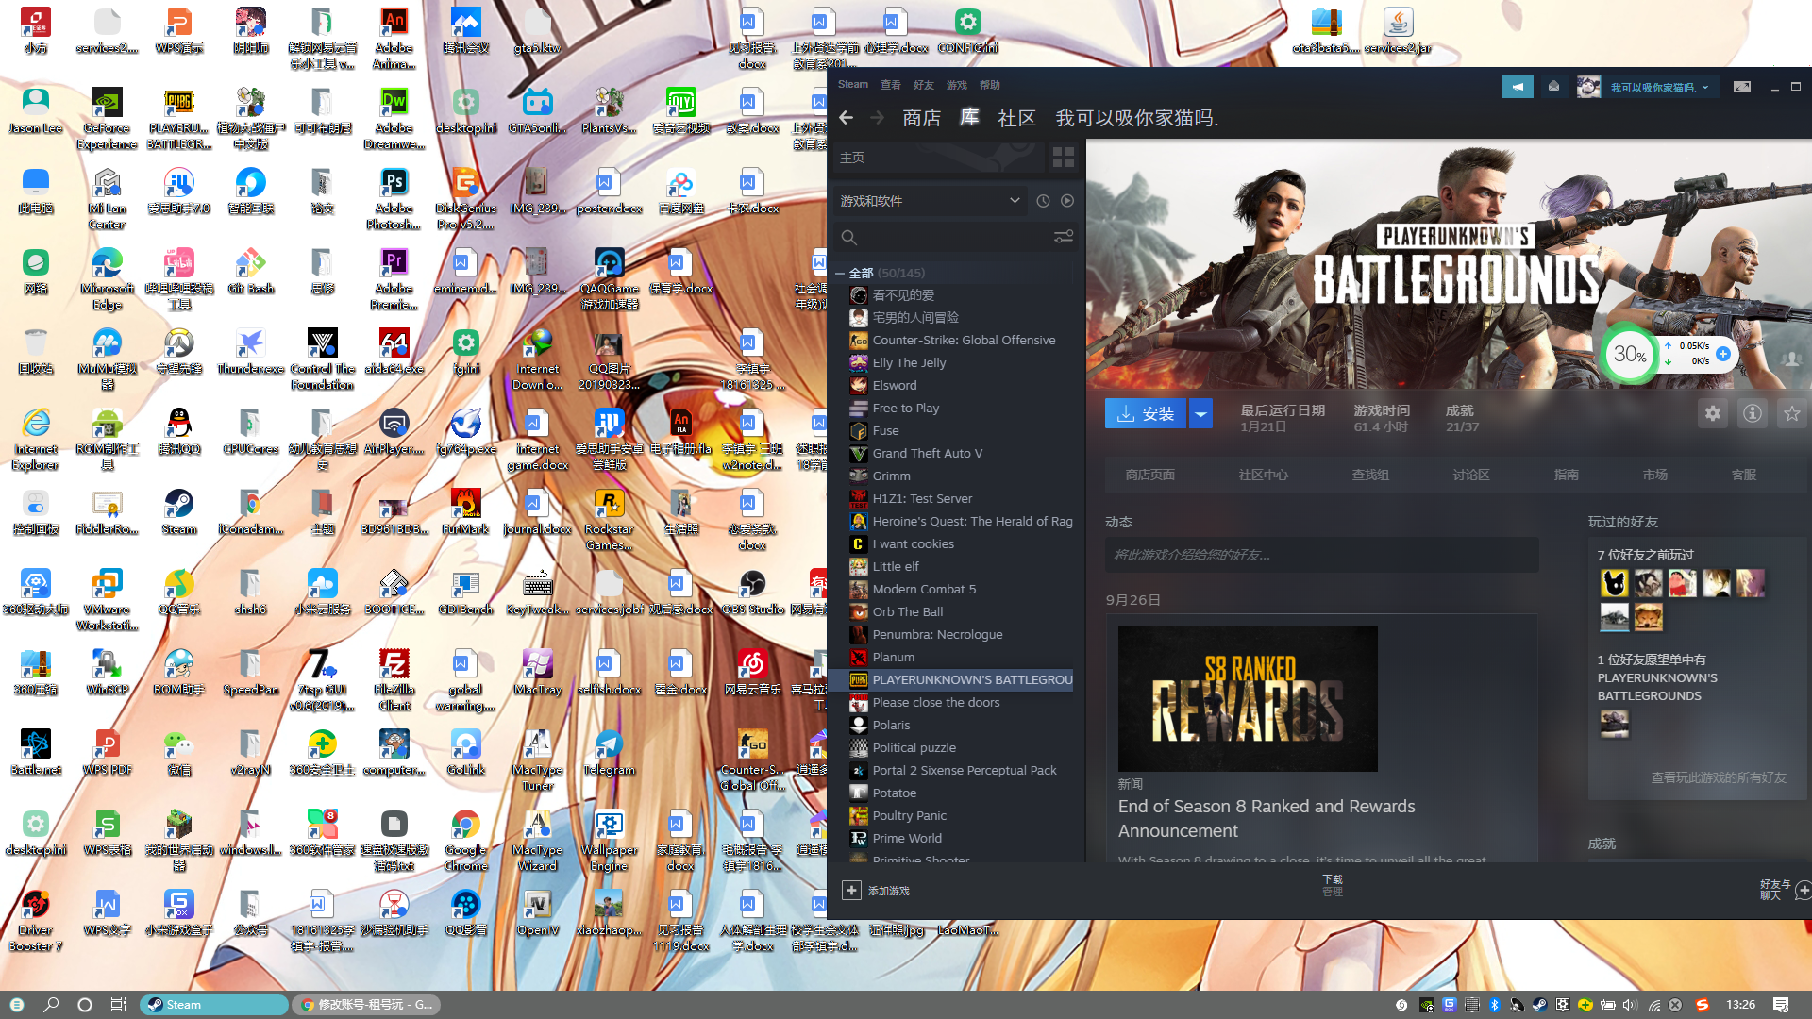Image resolution: width=1812 pixels, height=1019 pixels.
Task: Go to the 社区 community section
Action: tap(1017, 118)
